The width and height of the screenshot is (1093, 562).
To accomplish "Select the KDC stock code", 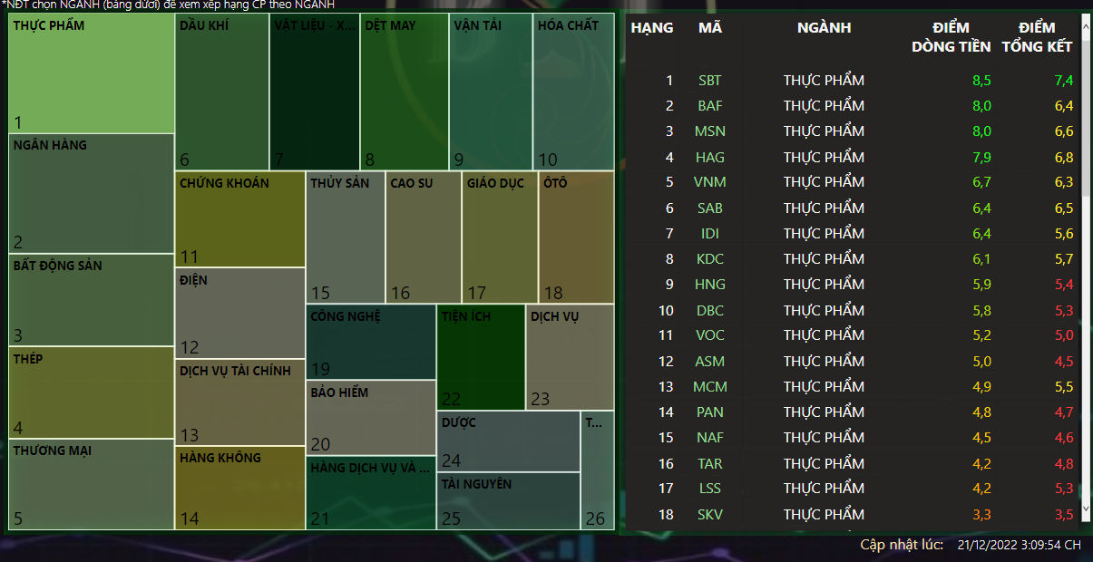I will (710, 259).
